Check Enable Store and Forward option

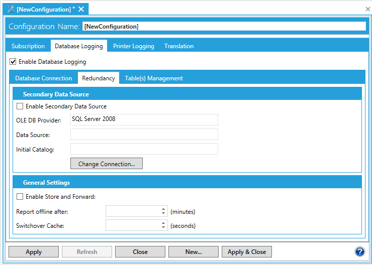[x=20, y=197]
